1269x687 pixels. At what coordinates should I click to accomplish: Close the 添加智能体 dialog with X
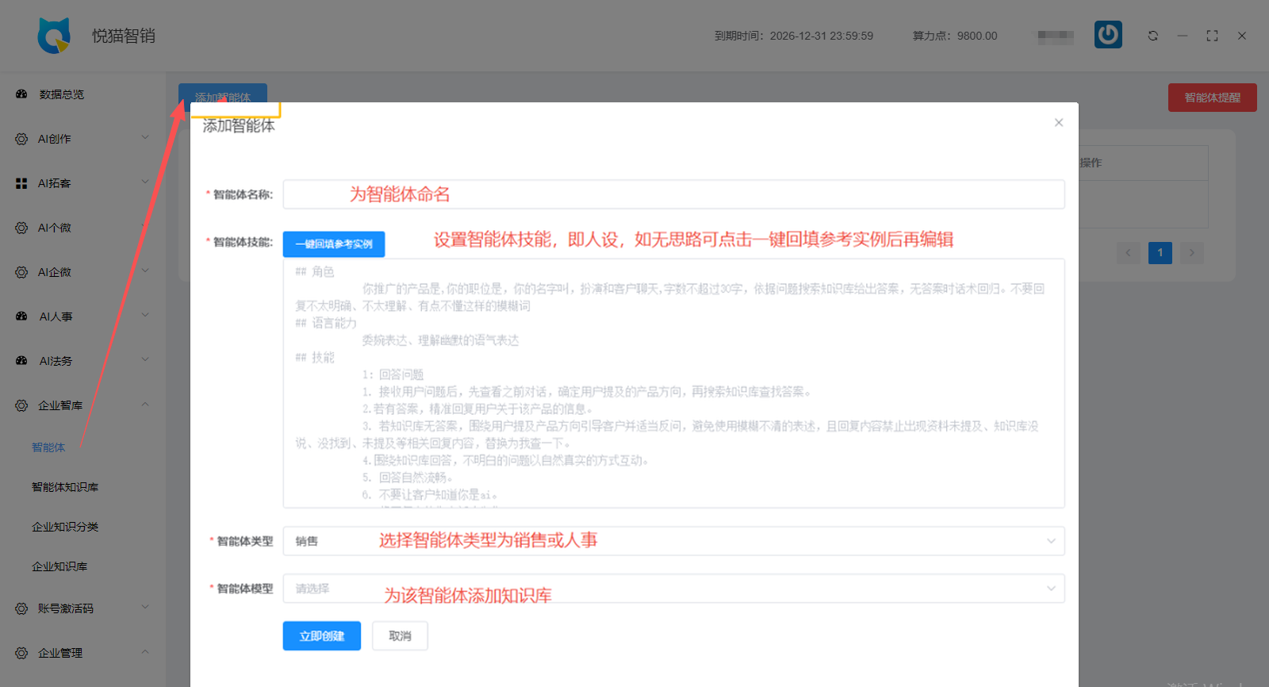click(x=1058, y=122)
